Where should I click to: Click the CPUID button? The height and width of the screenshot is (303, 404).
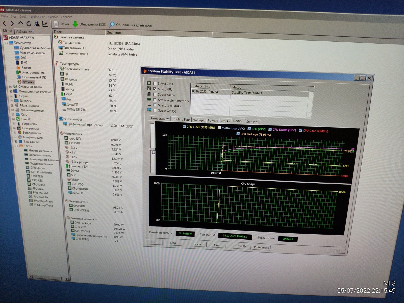click(x=242, y=246)
